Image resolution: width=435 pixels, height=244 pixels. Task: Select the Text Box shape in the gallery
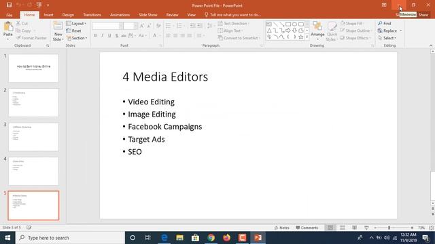coord(269,24)
